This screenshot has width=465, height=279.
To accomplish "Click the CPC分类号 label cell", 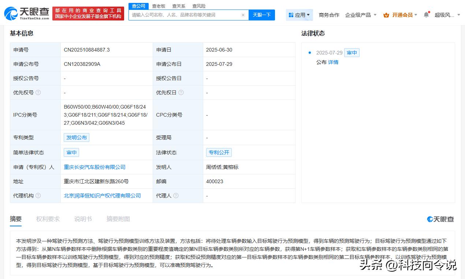I will pos(178,115).
